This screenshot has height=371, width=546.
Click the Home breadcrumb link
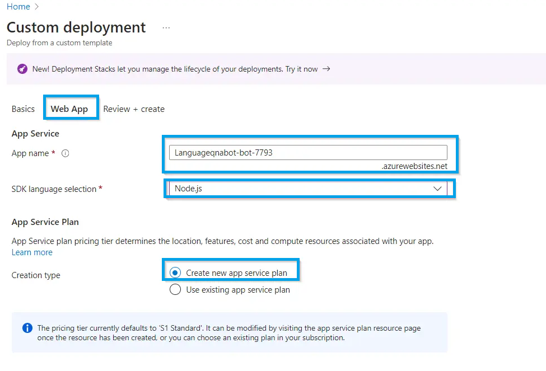18,7
